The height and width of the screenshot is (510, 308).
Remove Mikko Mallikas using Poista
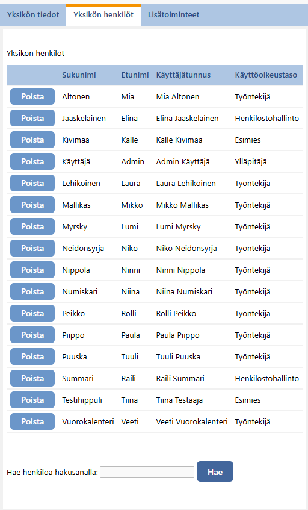32,205
